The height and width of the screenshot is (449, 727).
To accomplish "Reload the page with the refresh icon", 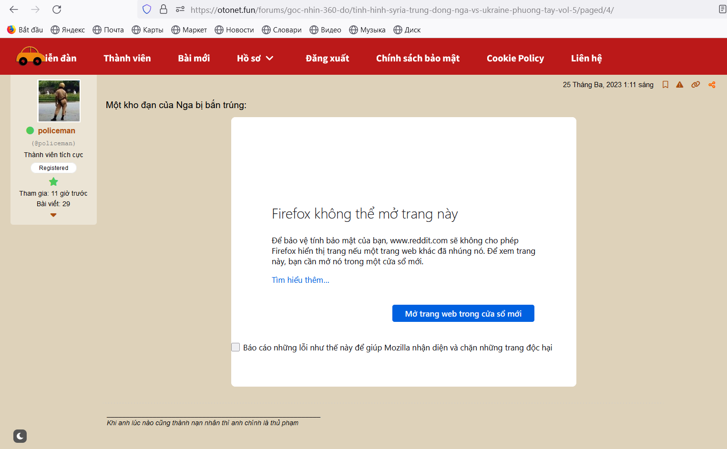I will point(57,10).
